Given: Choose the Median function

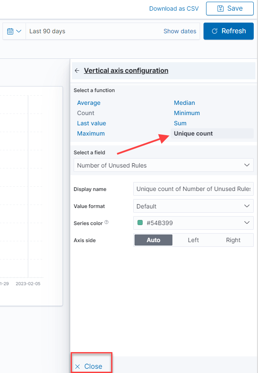Looking at the screenshot, I should coord(184,103).
